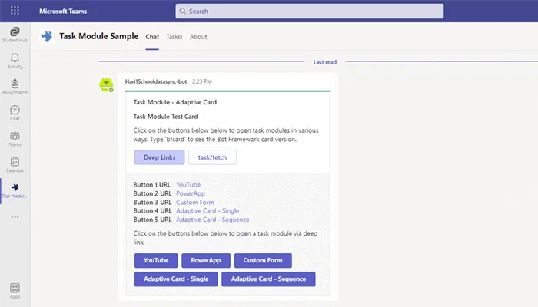Click the bot avatar next to message
This screenshot has height=307, width=538.
point(108,85)
